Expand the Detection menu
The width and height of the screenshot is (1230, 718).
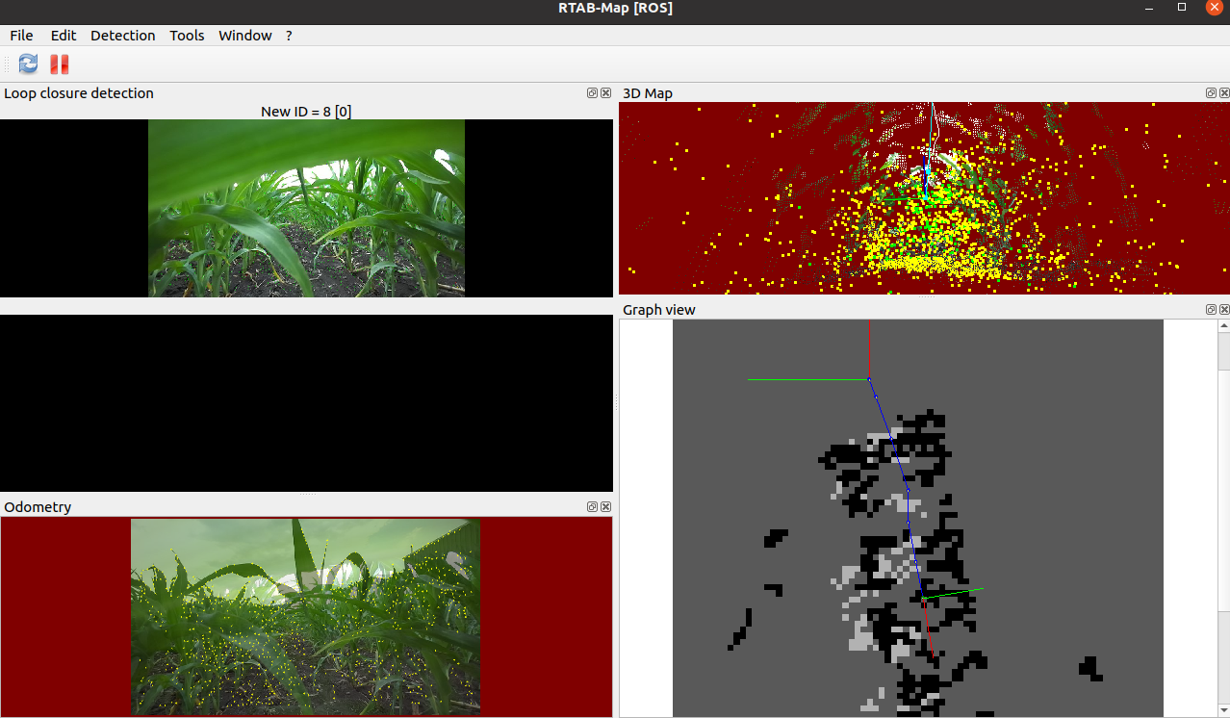122,36
